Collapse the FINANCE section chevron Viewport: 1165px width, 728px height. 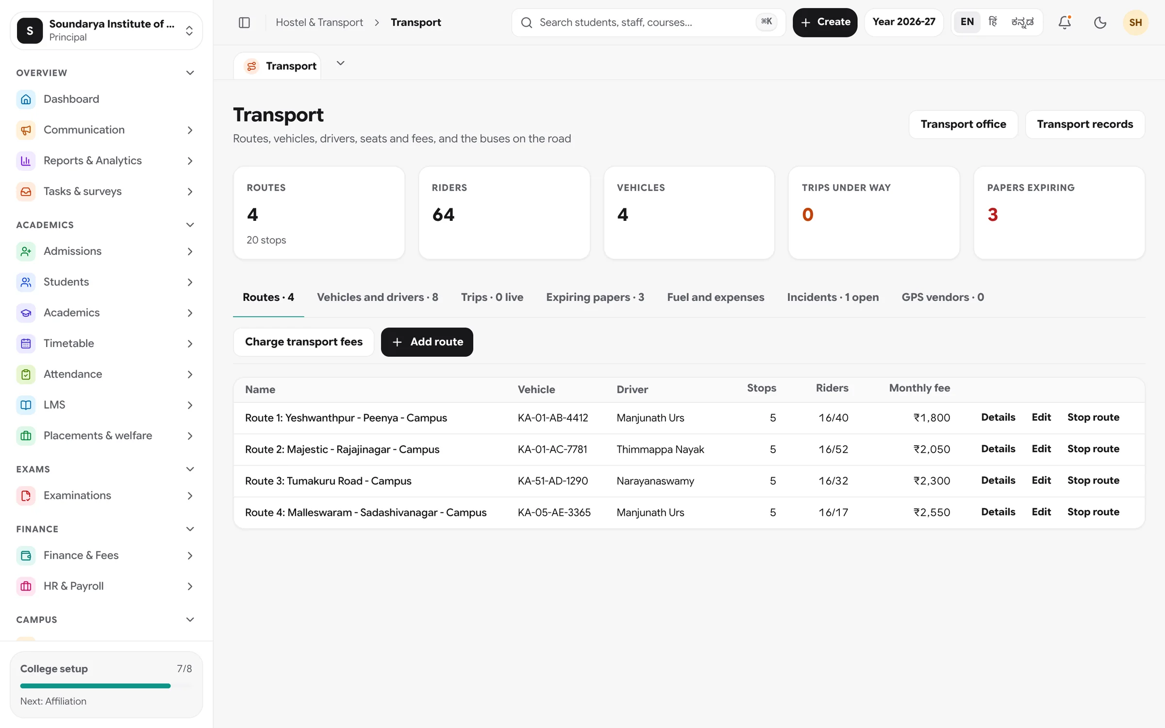coord(190,529)
